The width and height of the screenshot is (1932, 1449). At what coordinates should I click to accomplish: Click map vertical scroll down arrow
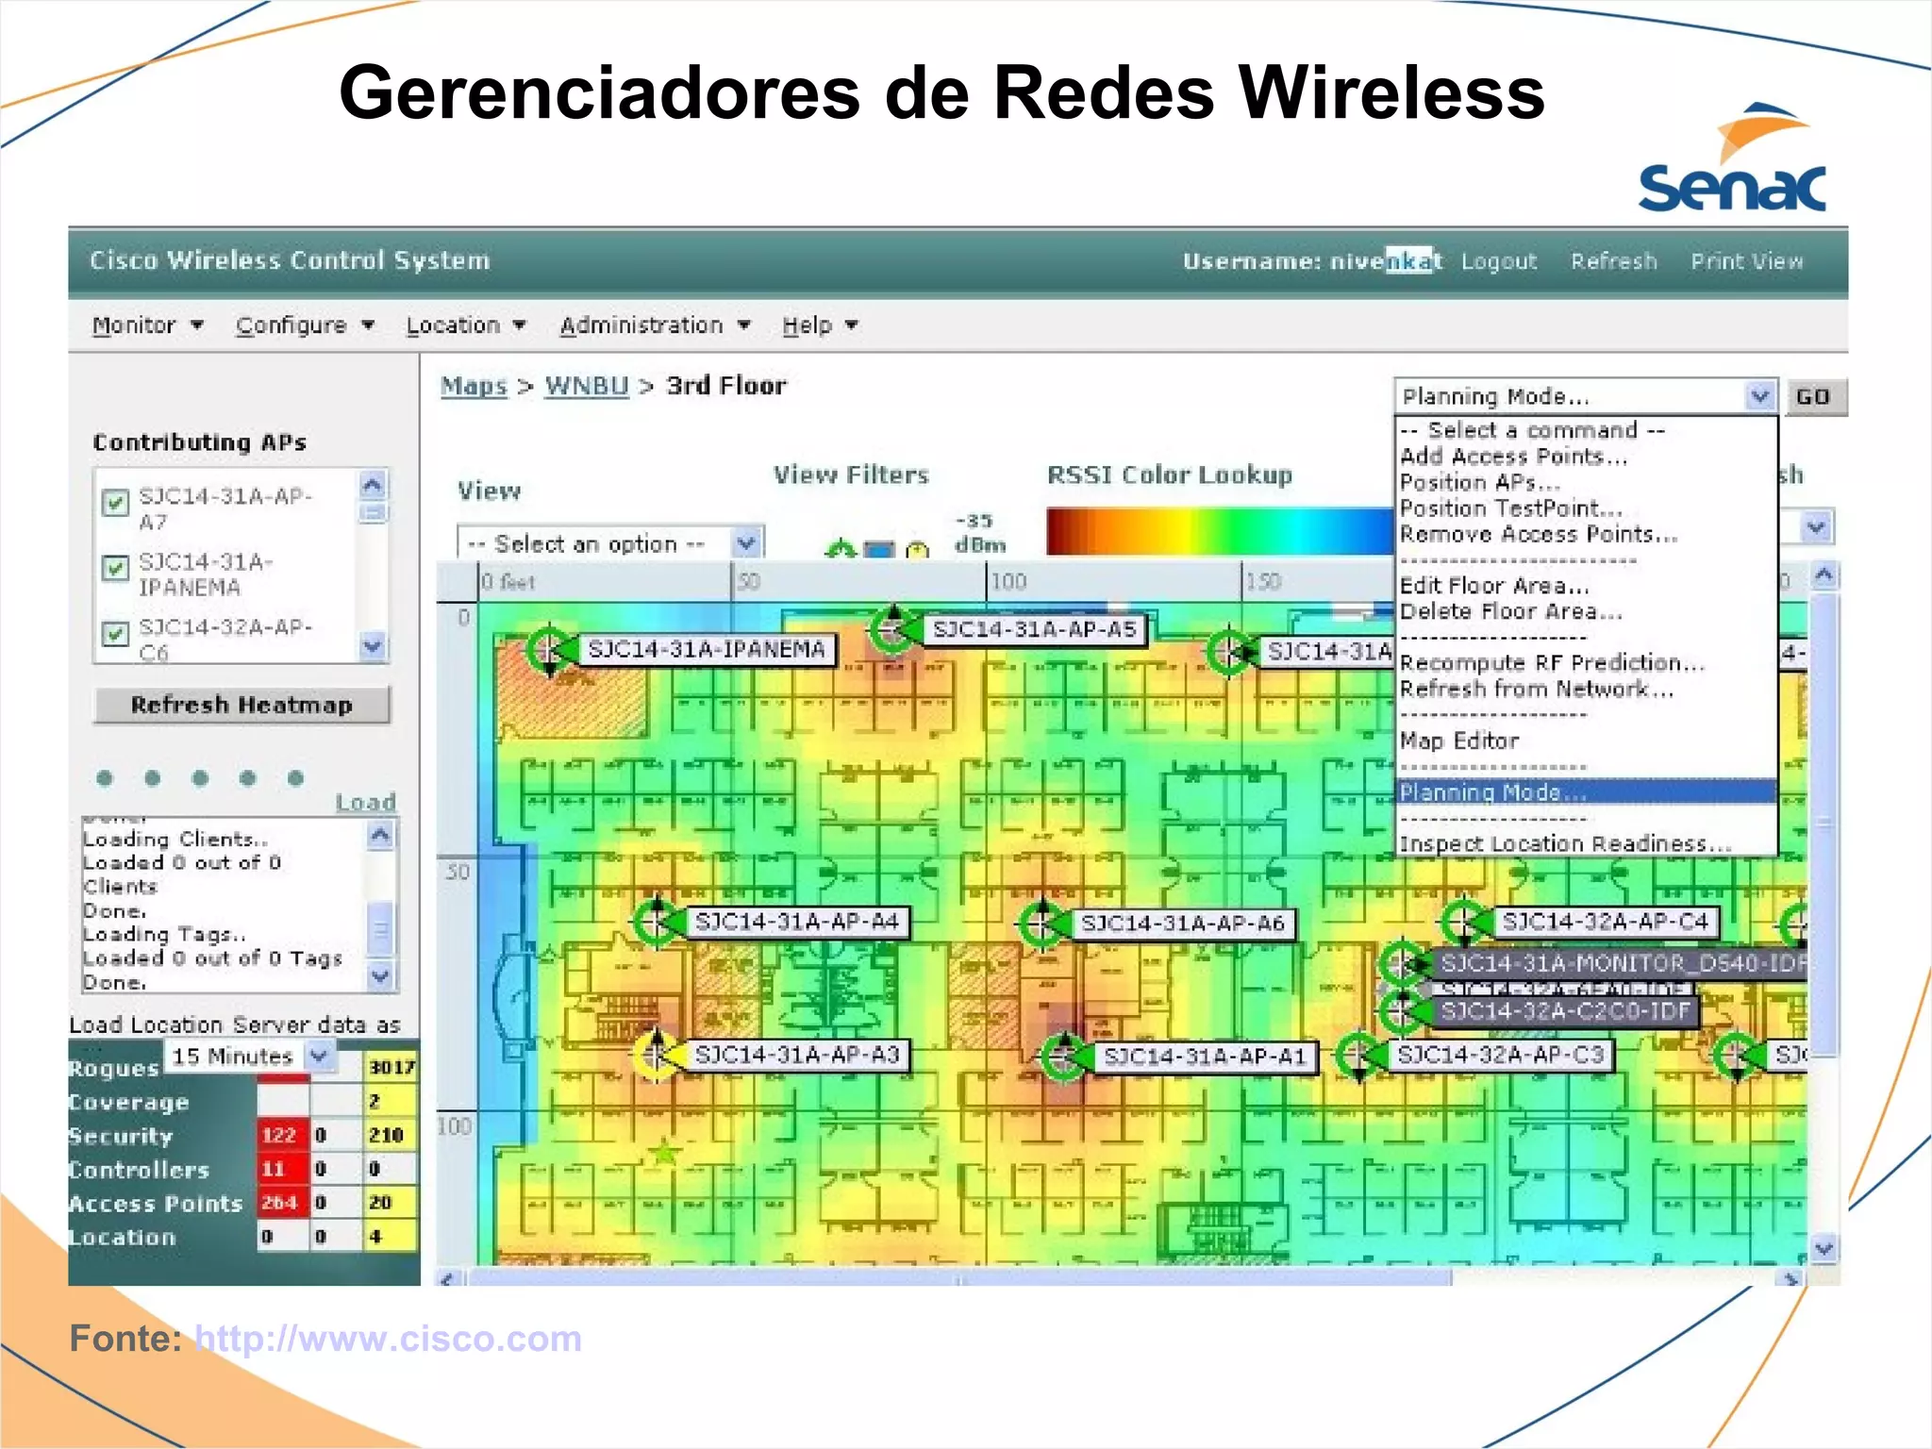click(1824, 1248)
